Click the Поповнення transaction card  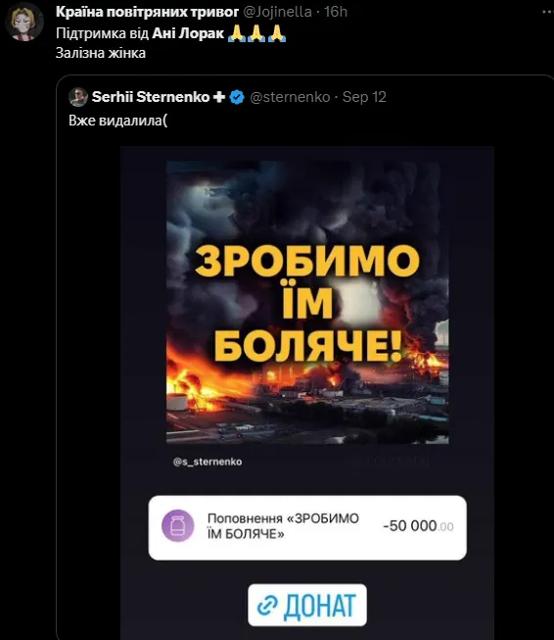pyautogui.click(x=307, y=527)
